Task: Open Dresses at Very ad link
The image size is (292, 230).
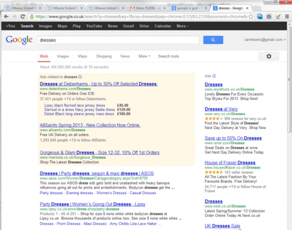Action: tap(221, 109)
